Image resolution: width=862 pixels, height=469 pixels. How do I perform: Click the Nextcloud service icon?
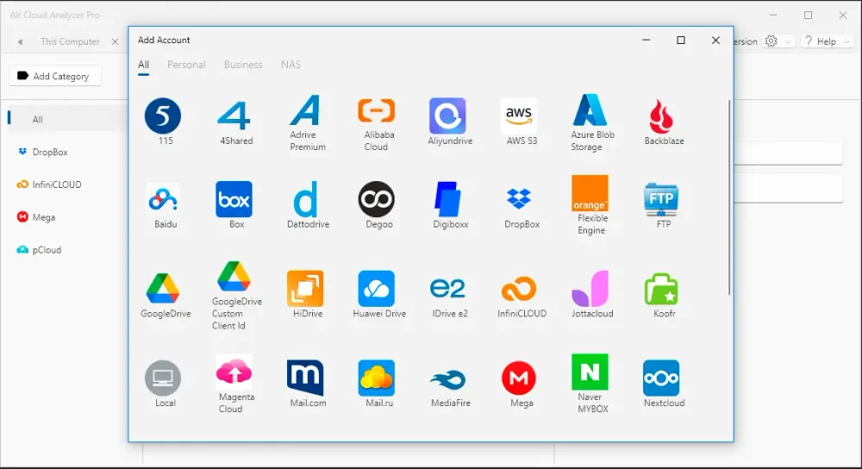pos(662,378)
